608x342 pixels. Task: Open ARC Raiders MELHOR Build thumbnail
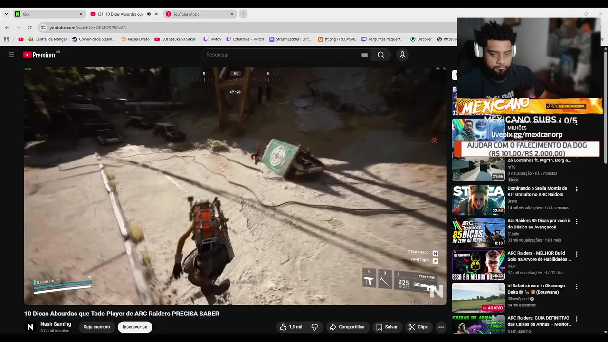(478, 265)
